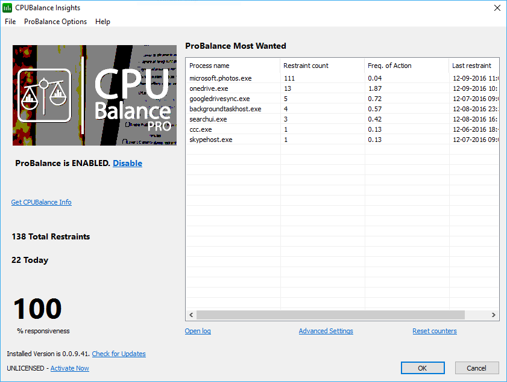Open Advanced Settings link
Viewport: 507px width, 382px height.
coord(326,331)
